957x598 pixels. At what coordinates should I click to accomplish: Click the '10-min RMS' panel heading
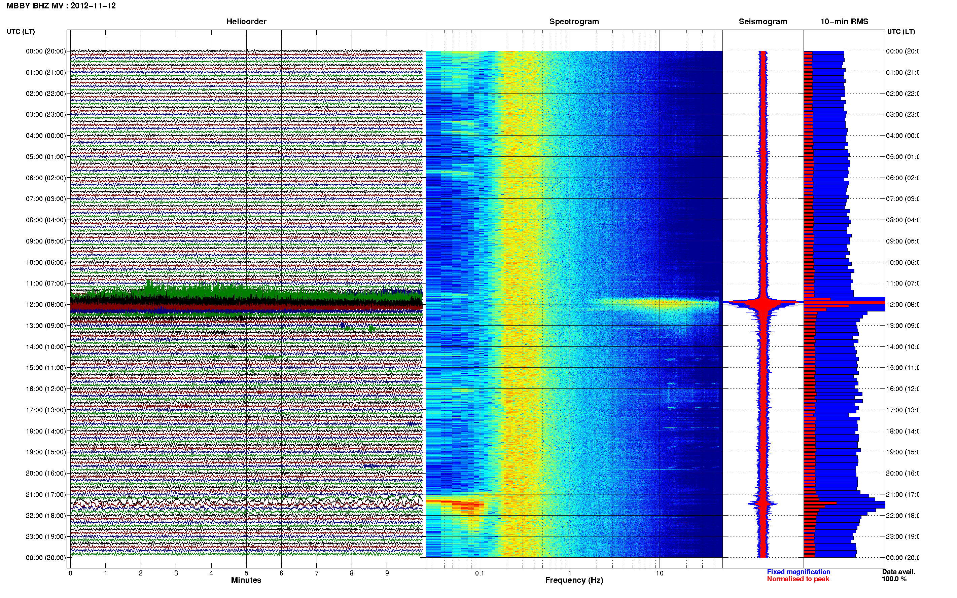click(844, 22)
